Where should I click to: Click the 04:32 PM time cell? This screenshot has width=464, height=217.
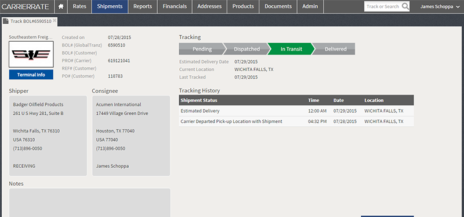pyautogui.click(x=317, y=122)
